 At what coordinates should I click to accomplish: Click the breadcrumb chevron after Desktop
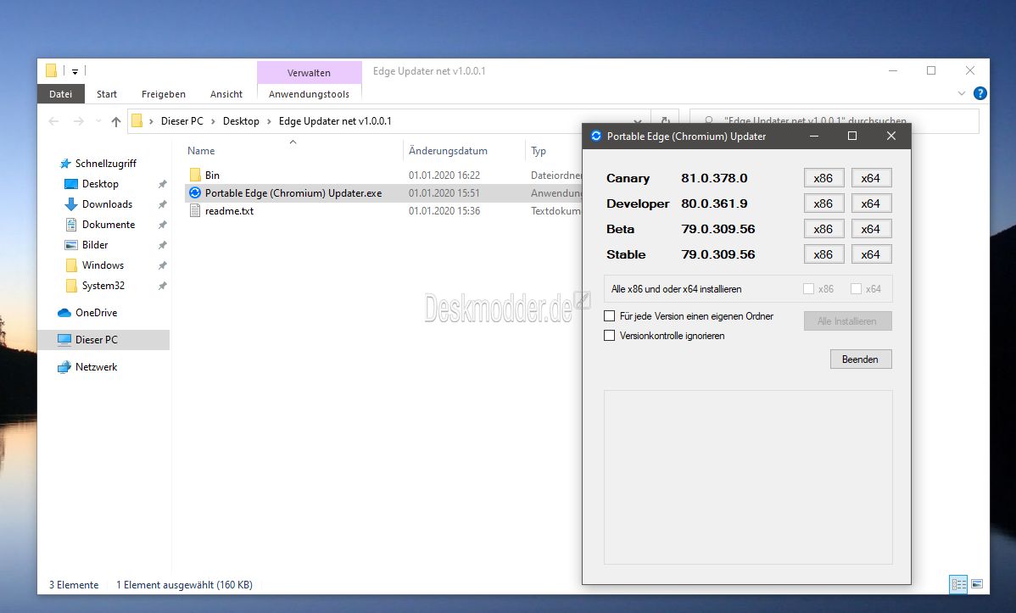(x=269, y=121)
